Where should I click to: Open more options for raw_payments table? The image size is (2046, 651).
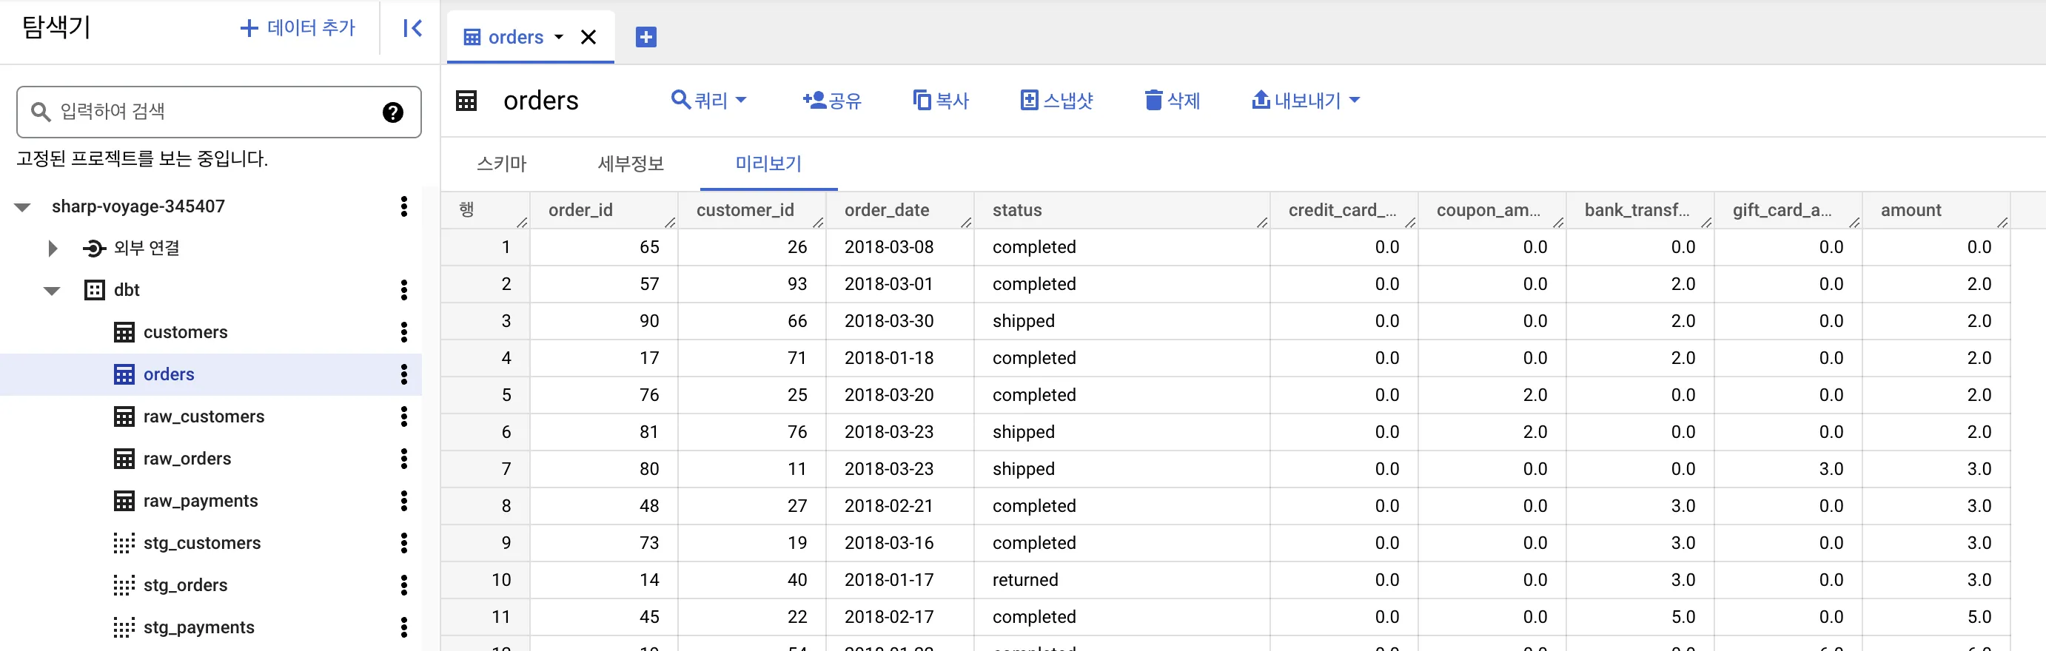pyautogui.click(x=404, y=501)
